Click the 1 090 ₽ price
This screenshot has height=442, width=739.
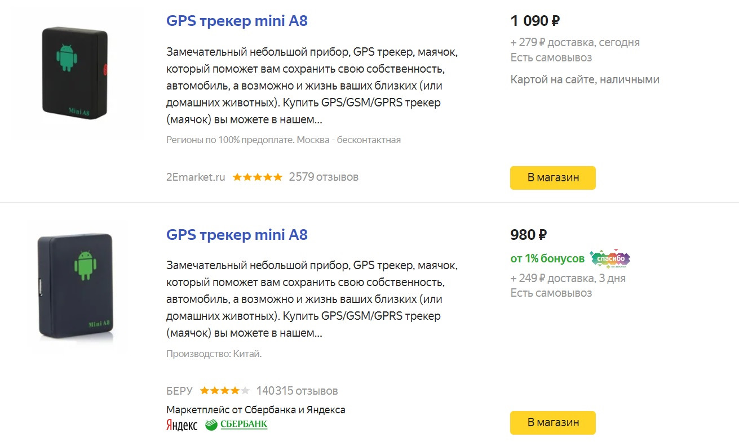tap(535, 21)
